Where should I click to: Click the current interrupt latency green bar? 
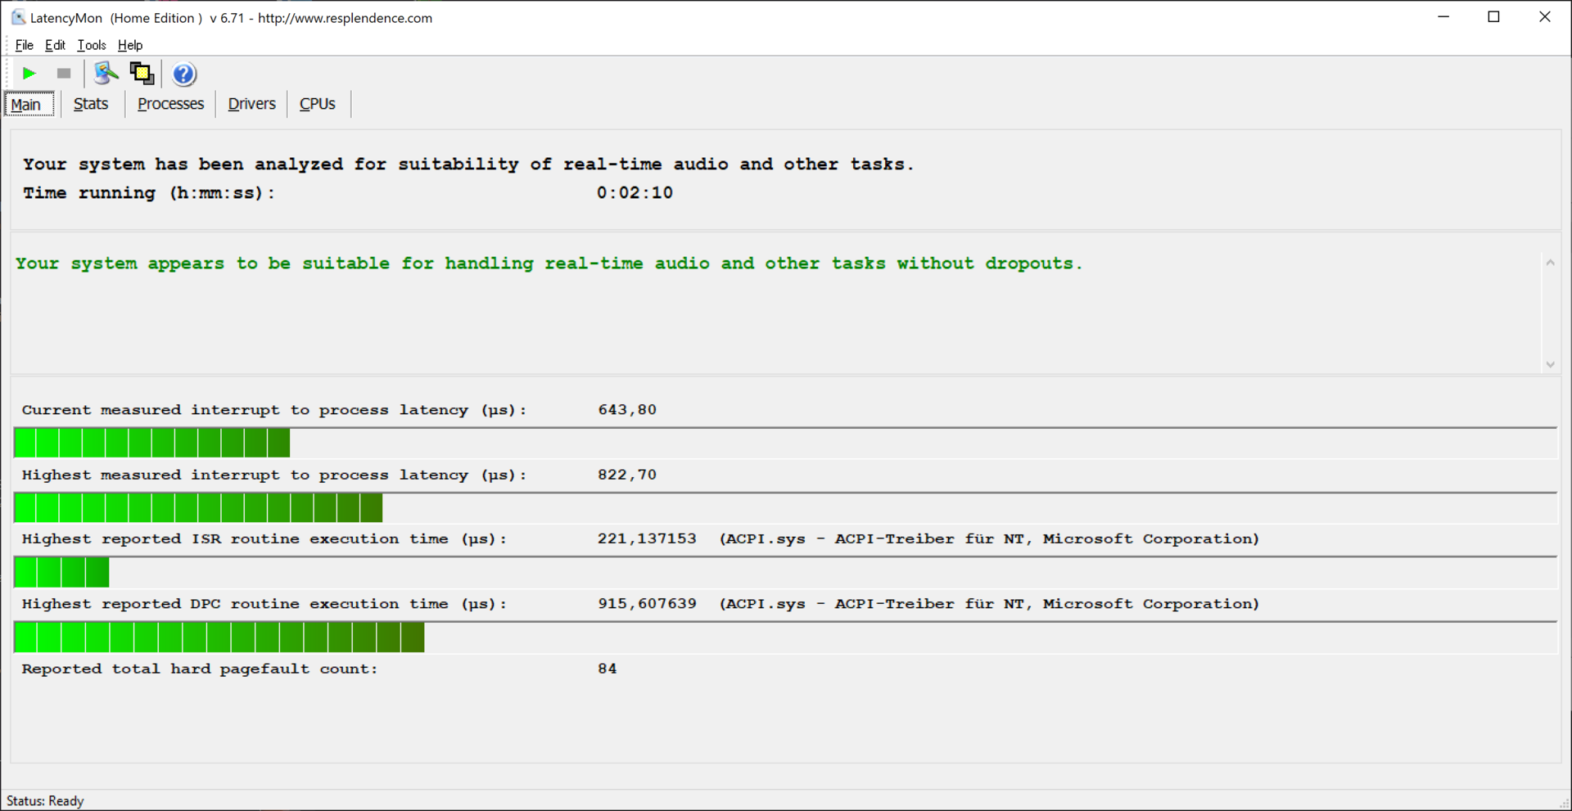[x=152, y=444]
